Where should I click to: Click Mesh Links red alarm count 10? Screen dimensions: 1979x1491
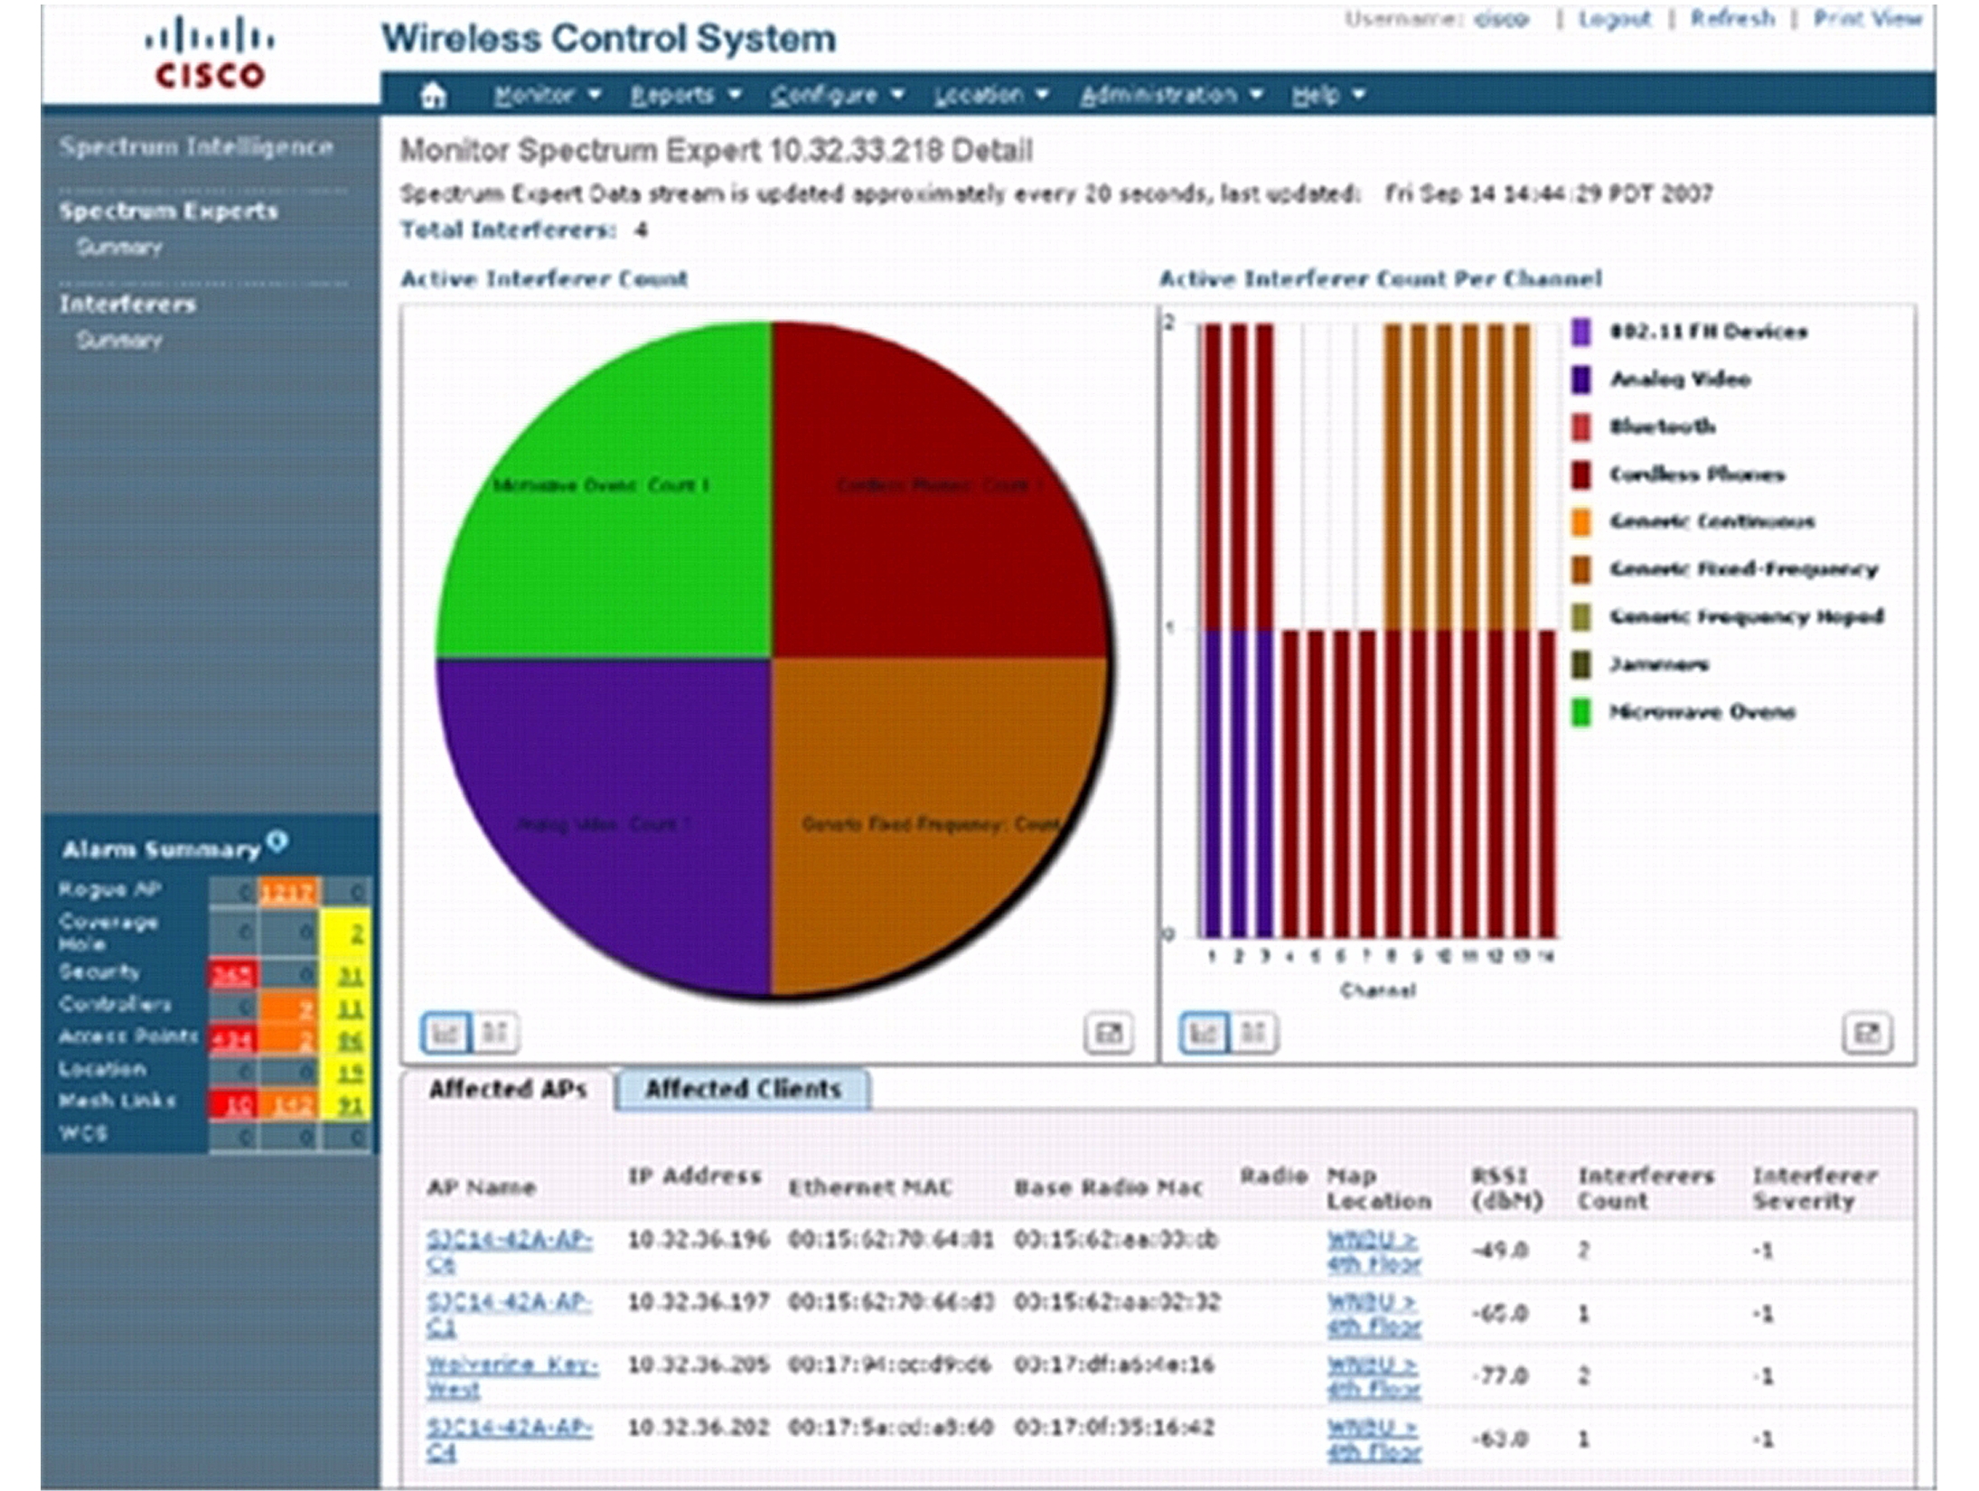(x=233, y=1105)
